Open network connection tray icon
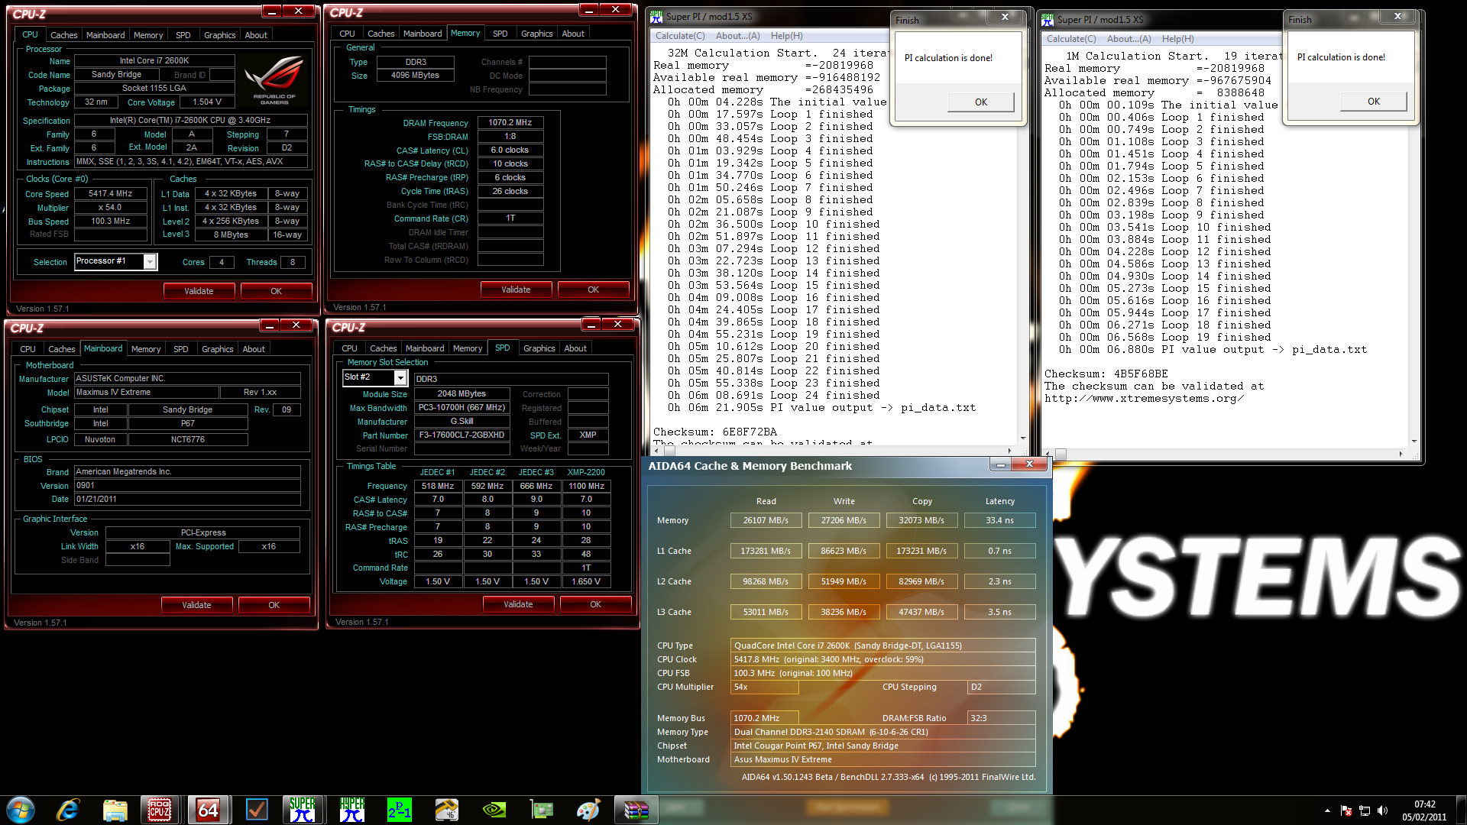 [1365, 810]
